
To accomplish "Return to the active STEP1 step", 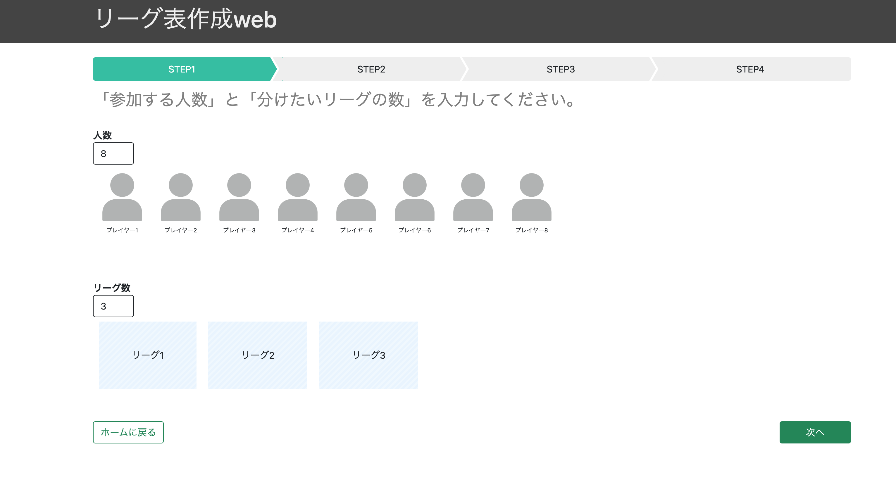I will click(181, 69).
